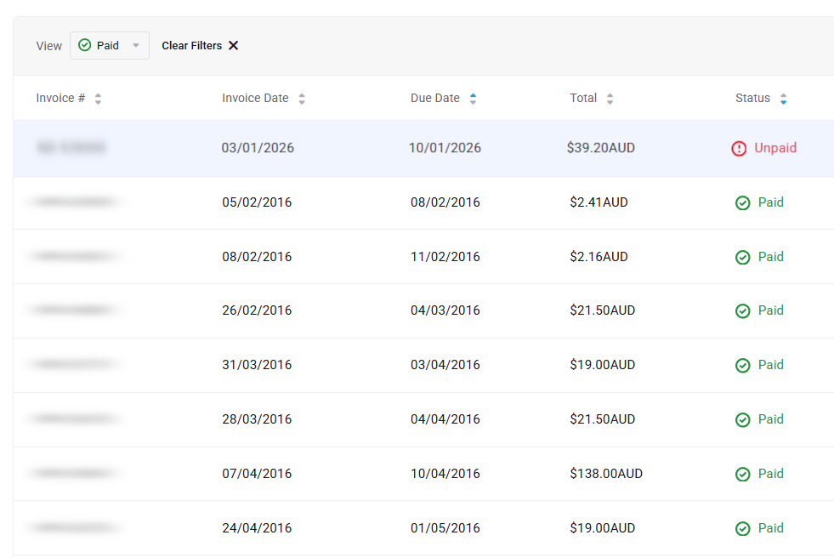This screenshot has height=558, width=834.
Task: Open the Paid view filter dropdown
Action: [109, 46]
